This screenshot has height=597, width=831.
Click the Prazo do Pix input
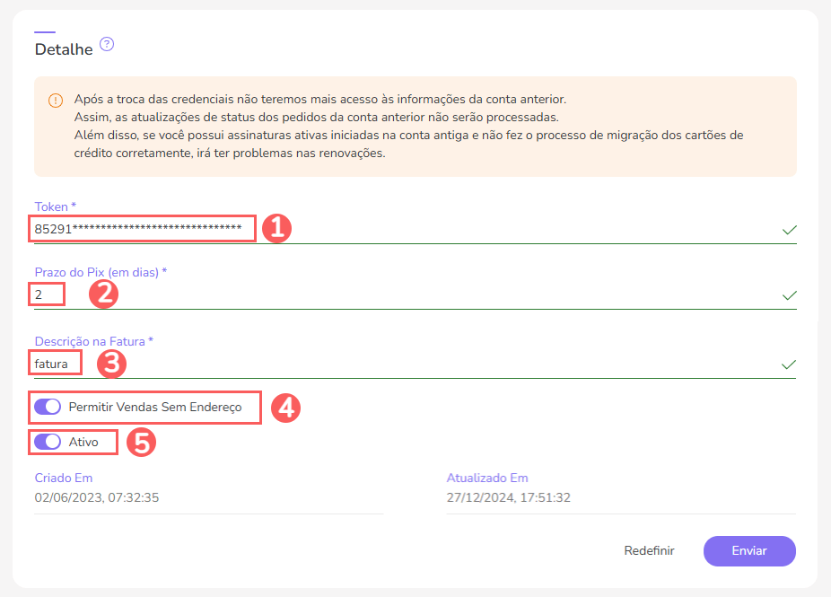click(x=47, y=294)
